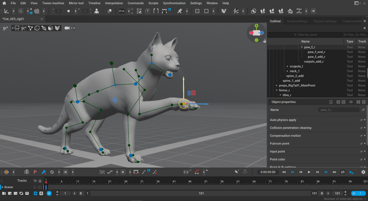
Task: Jump to the last frame with the fast-forward button
Action: click(x=335, y=172)
